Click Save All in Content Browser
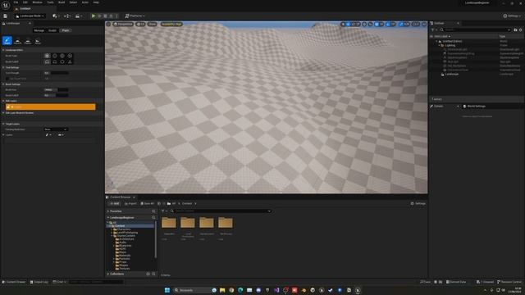The width and height of the screenshot is (525, 295). [148, 203]
